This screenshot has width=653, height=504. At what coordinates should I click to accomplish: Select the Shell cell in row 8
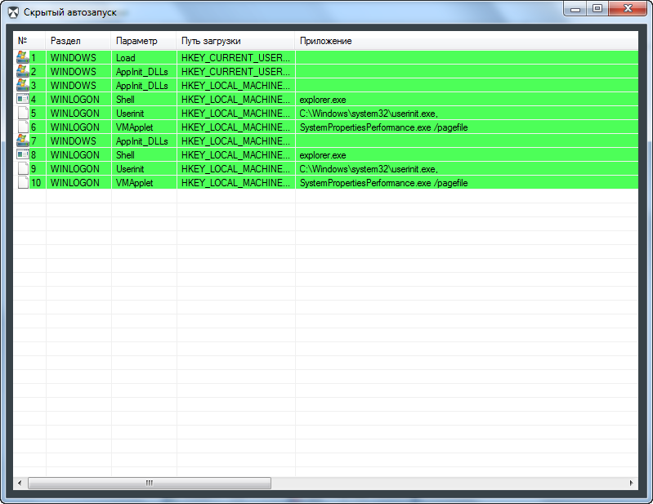tap(144, 155)
